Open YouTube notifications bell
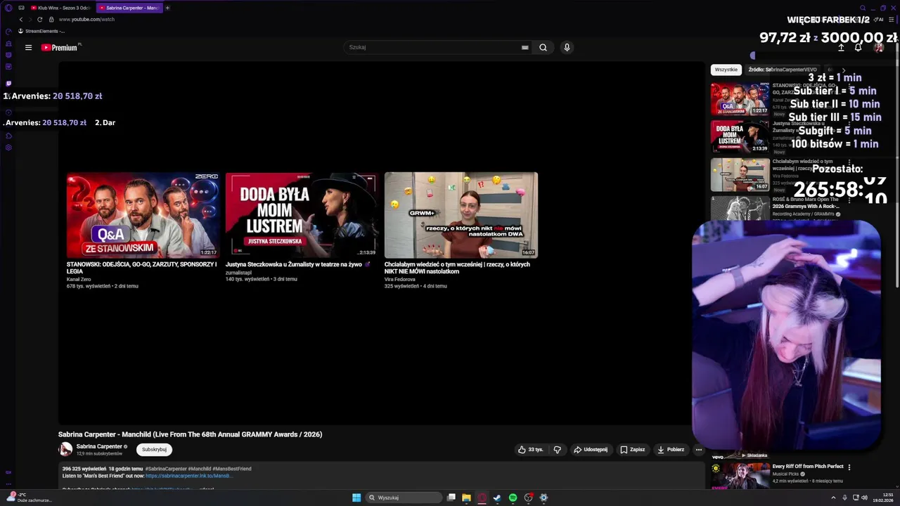 (858, 48)
